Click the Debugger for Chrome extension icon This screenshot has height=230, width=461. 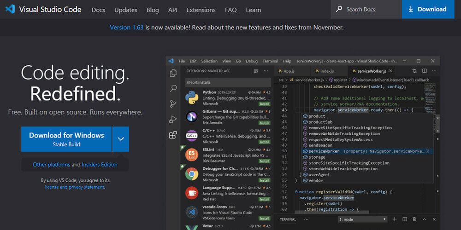click(x=192, y=174)
